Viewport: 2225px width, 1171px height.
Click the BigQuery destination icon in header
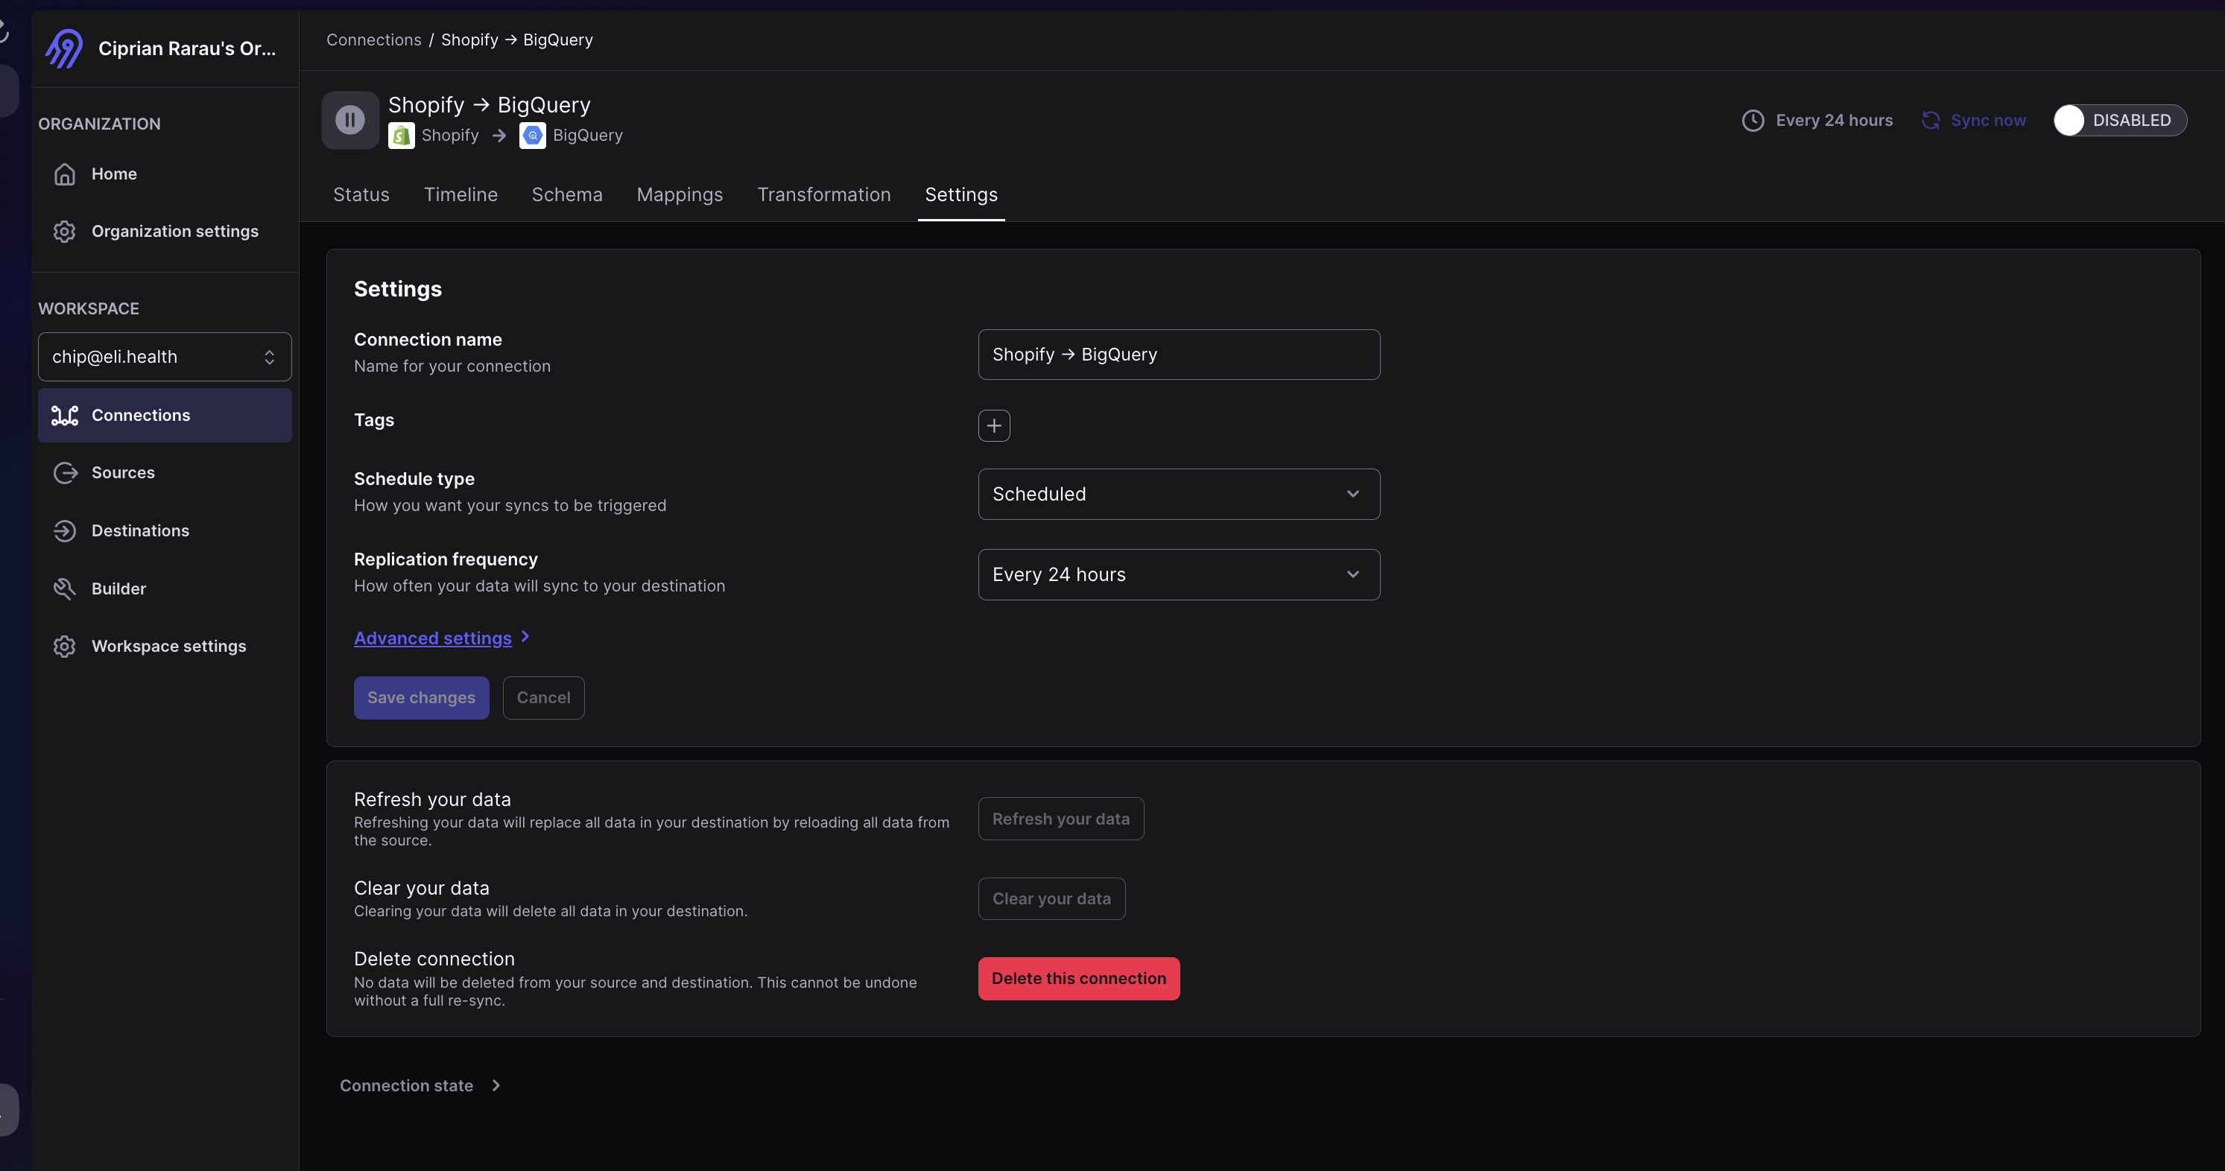[x=531, y=135]
